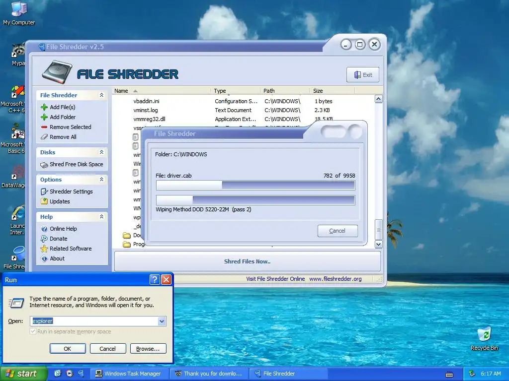Click the Updates icon in Options
Viewport: 509px width, 381px height.
[x=44, y=201]
